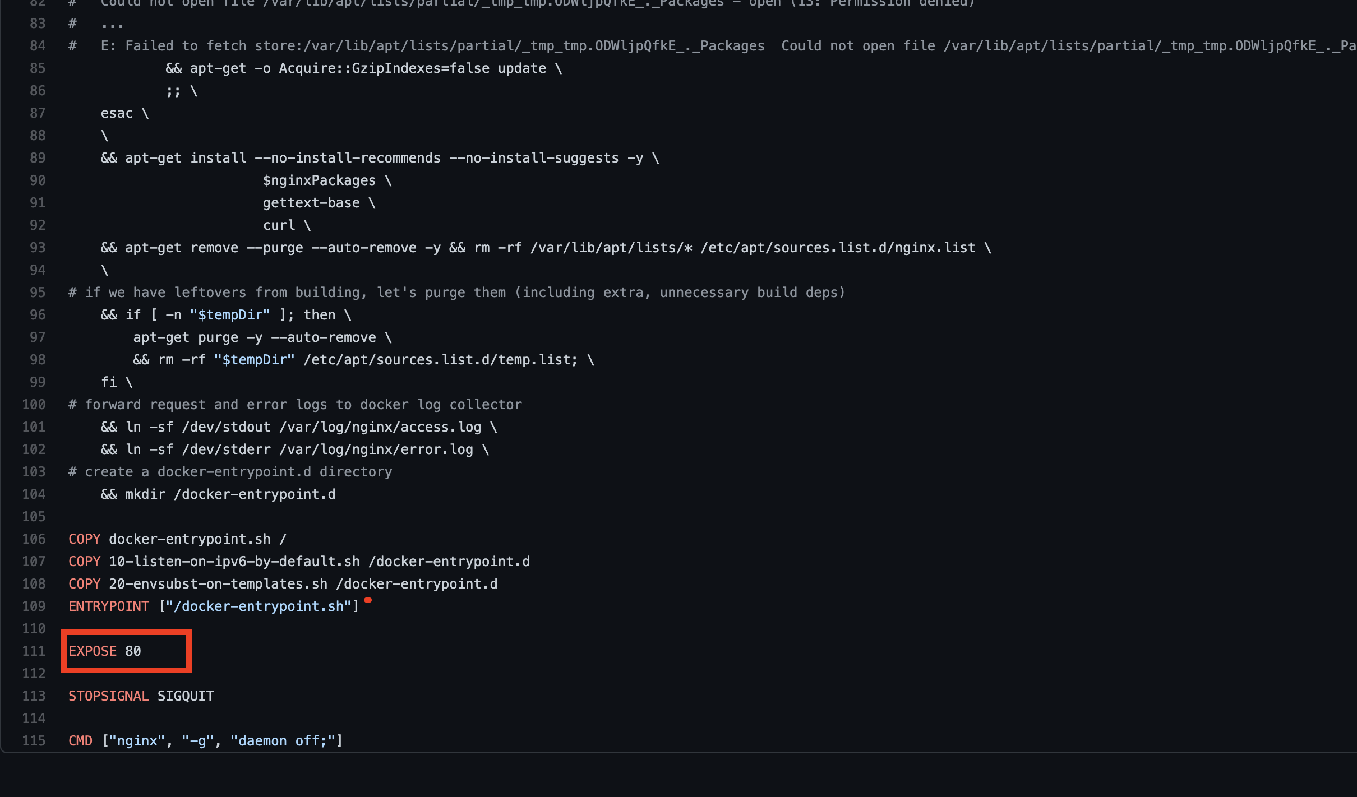Click line number 84 in the gutter
The width and height of the screenshot is (1357, 797).
pyautogui.click(x=38, y=45)
